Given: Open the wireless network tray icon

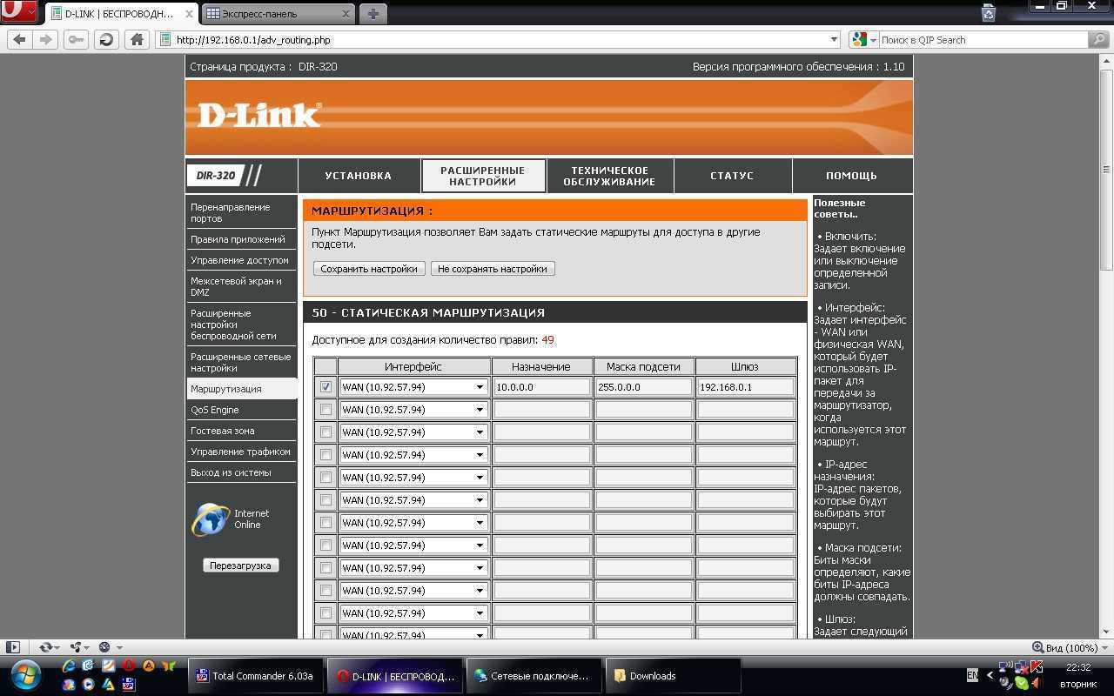Looking at the screenshot, I should click(x=1004, y=667).
